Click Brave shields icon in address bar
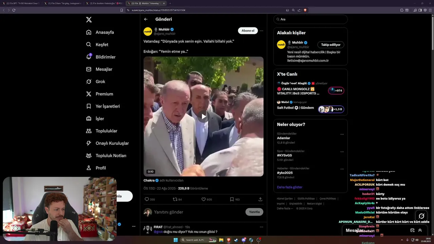434x244 pixels. click(305, 10)
